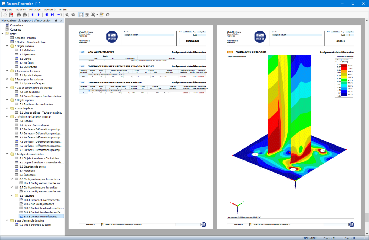This screenshot has height=240, width=369.
Task: Open the Affichage menu
Action: (x=35, y=10)
